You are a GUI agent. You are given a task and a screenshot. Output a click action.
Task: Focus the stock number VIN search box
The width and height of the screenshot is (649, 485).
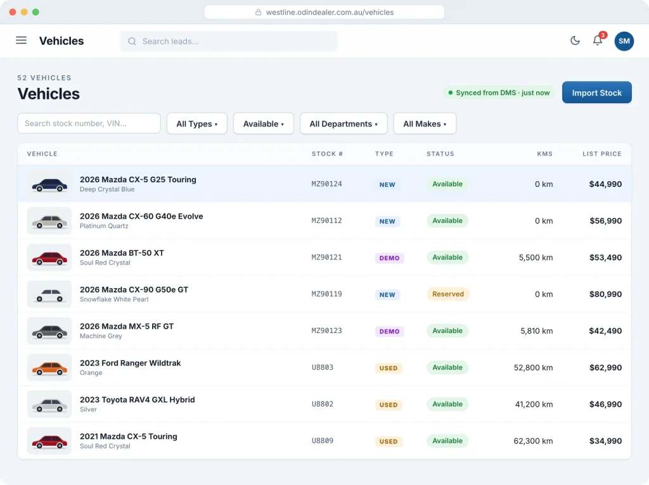pos(89,123)
